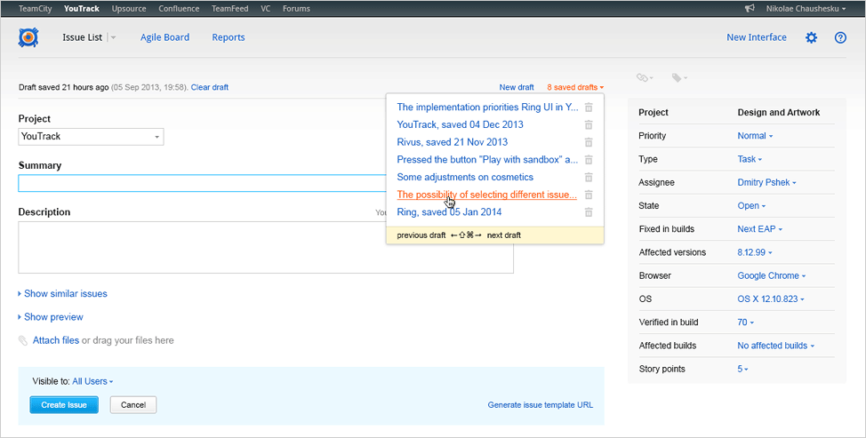Delete the 'YouTrack, saved 04 Dec 2013' draft
Screen dimensions: 866x438
click(x=589, y=124)
